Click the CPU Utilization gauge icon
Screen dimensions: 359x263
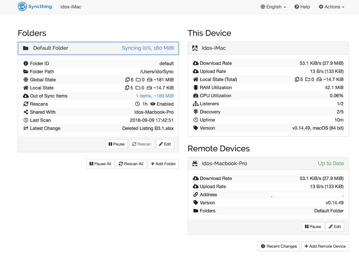tap(195, 96)
